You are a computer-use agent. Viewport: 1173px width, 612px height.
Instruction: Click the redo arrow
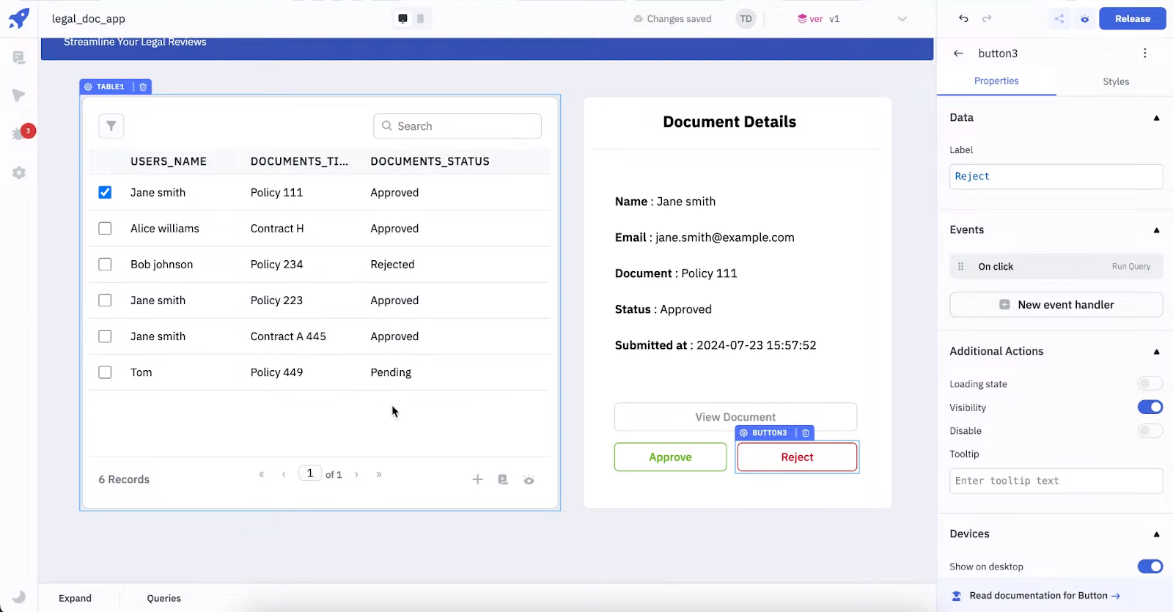coord(987,18)
